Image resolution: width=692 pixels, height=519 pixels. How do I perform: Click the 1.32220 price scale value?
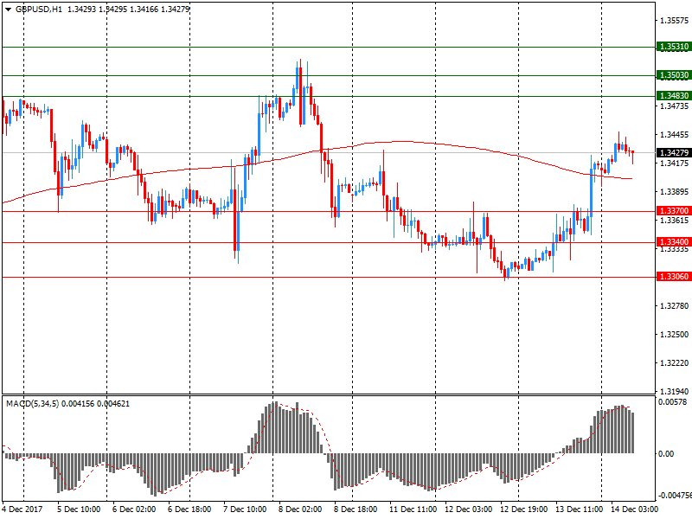tap(674, 362)
